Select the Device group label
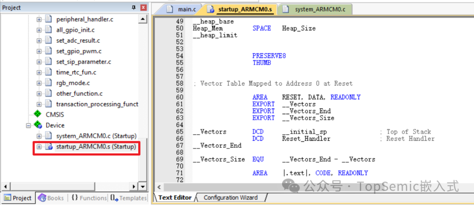This screenshot has width=474, height=205. (55, 125)
